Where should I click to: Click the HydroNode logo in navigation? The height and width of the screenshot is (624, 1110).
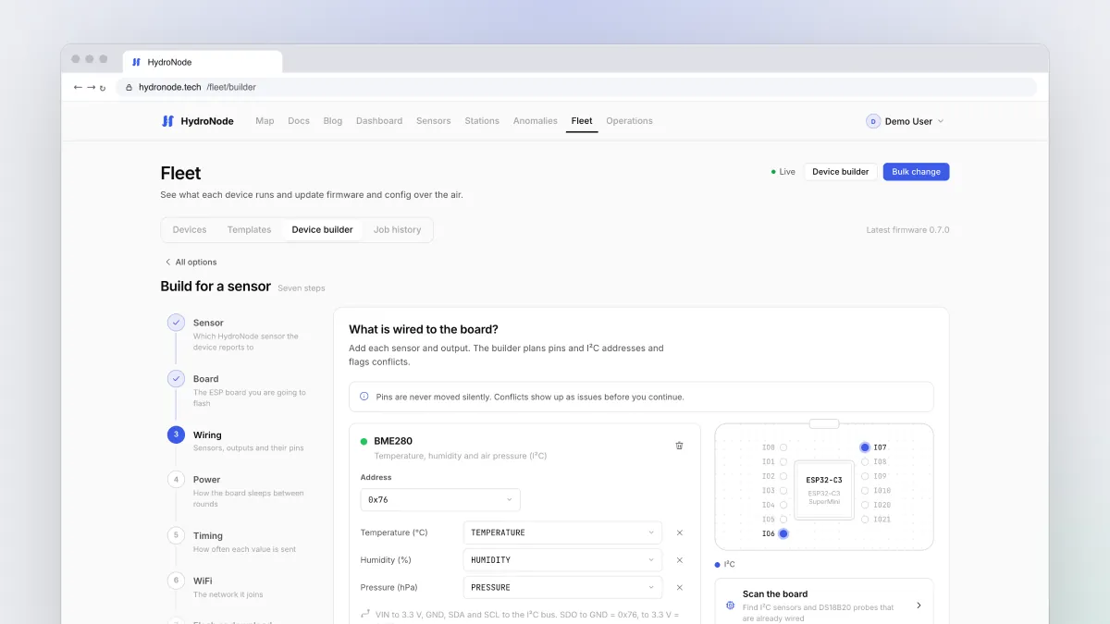(x=197, y=121)
